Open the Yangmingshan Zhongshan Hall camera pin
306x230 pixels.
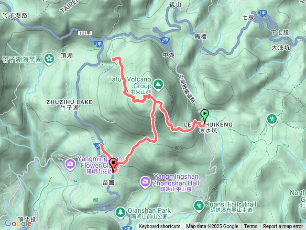click(x=145, y=182)
